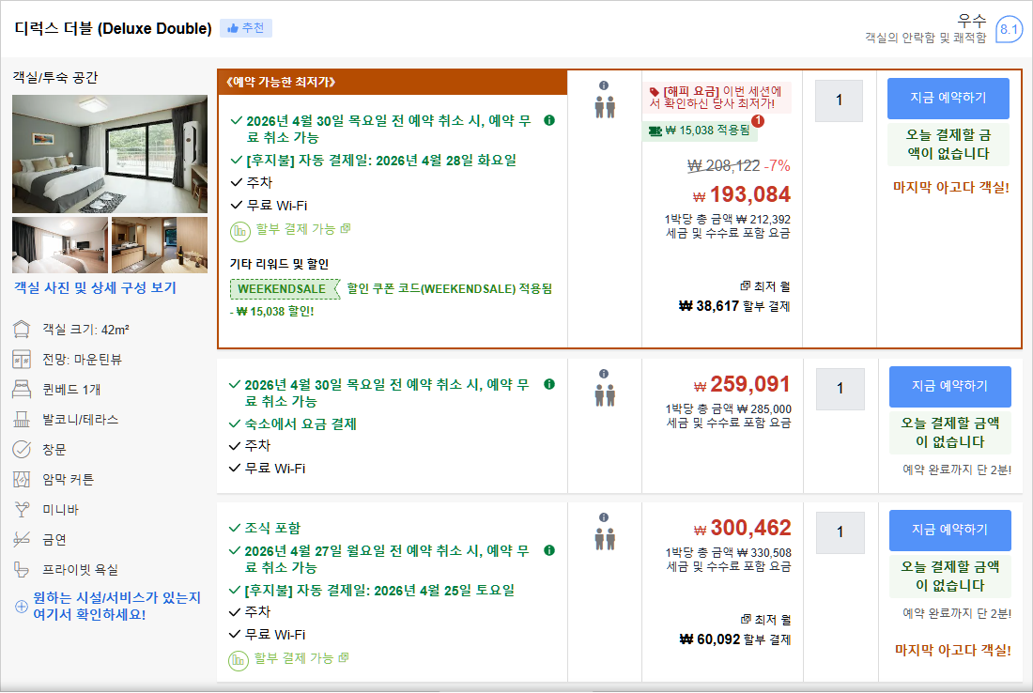
Task: Click 객실/투숙 공간 heading
Action: (55, 78)
